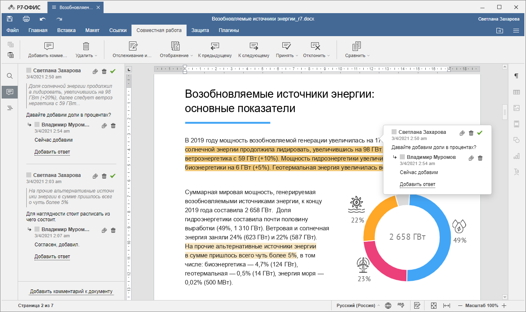Open table settings in right sidebar
Viewport: 526px width, 312px height.
point(517,92)
